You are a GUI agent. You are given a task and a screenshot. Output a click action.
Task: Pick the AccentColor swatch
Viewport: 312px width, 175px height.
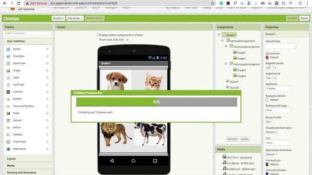[x=267, y=57]
